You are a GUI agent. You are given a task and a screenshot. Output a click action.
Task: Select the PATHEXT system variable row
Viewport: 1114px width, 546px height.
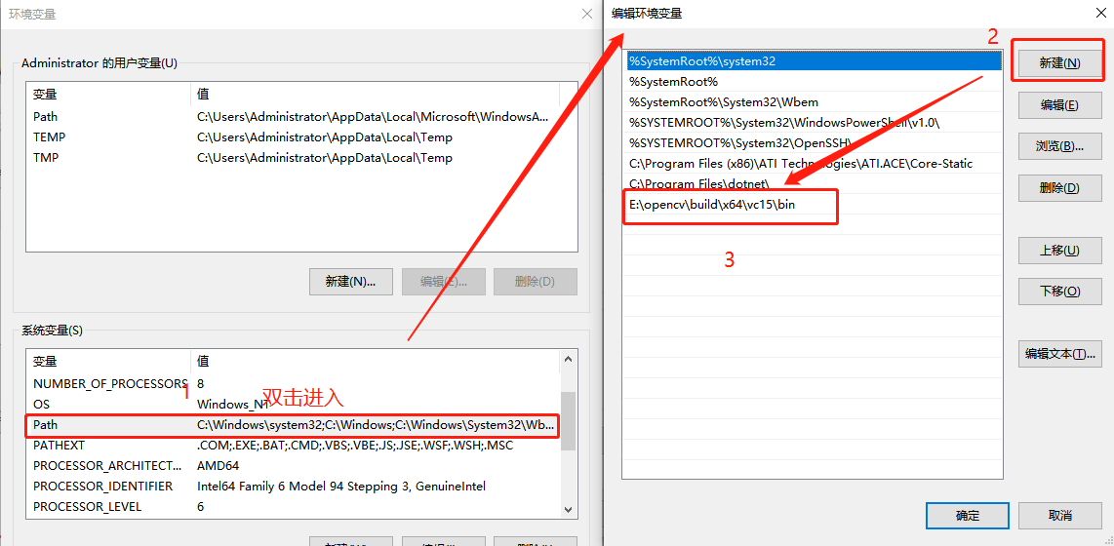[294, 446]
